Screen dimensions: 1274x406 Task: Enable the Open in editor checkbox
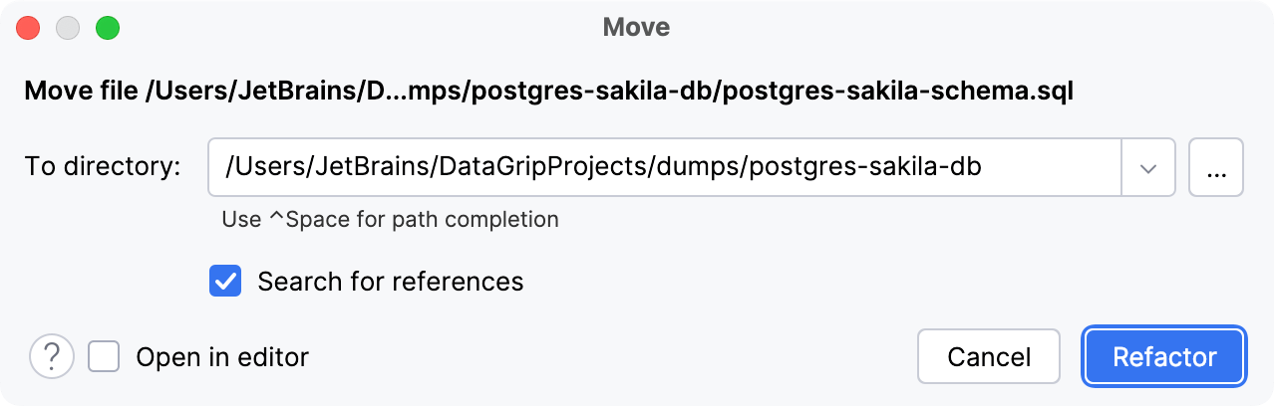(104, 356)
